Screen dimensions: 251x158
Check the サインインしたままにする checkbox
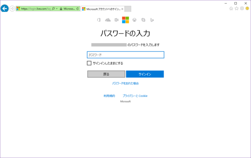click(x=89, y=63)
